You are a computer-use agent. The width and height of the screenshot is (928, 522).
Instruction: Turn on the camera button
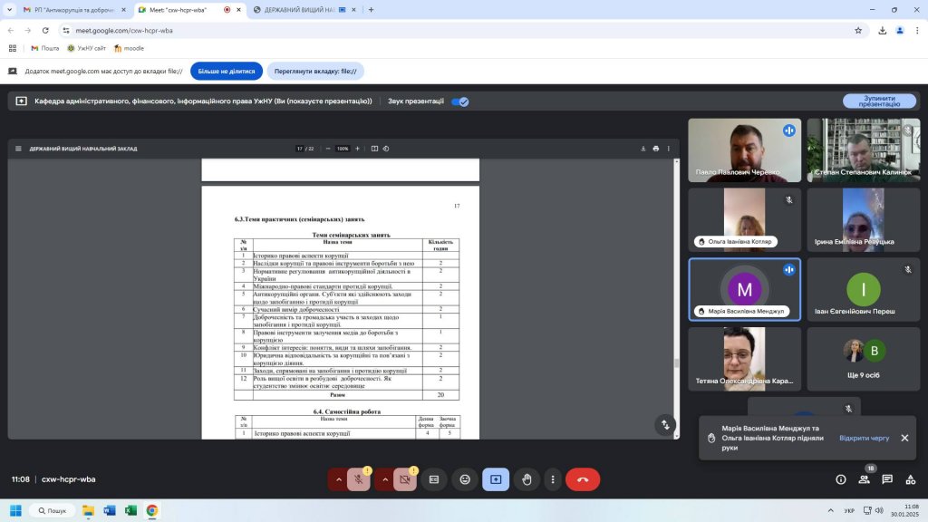pyautogui.click(x=405, y=479)
